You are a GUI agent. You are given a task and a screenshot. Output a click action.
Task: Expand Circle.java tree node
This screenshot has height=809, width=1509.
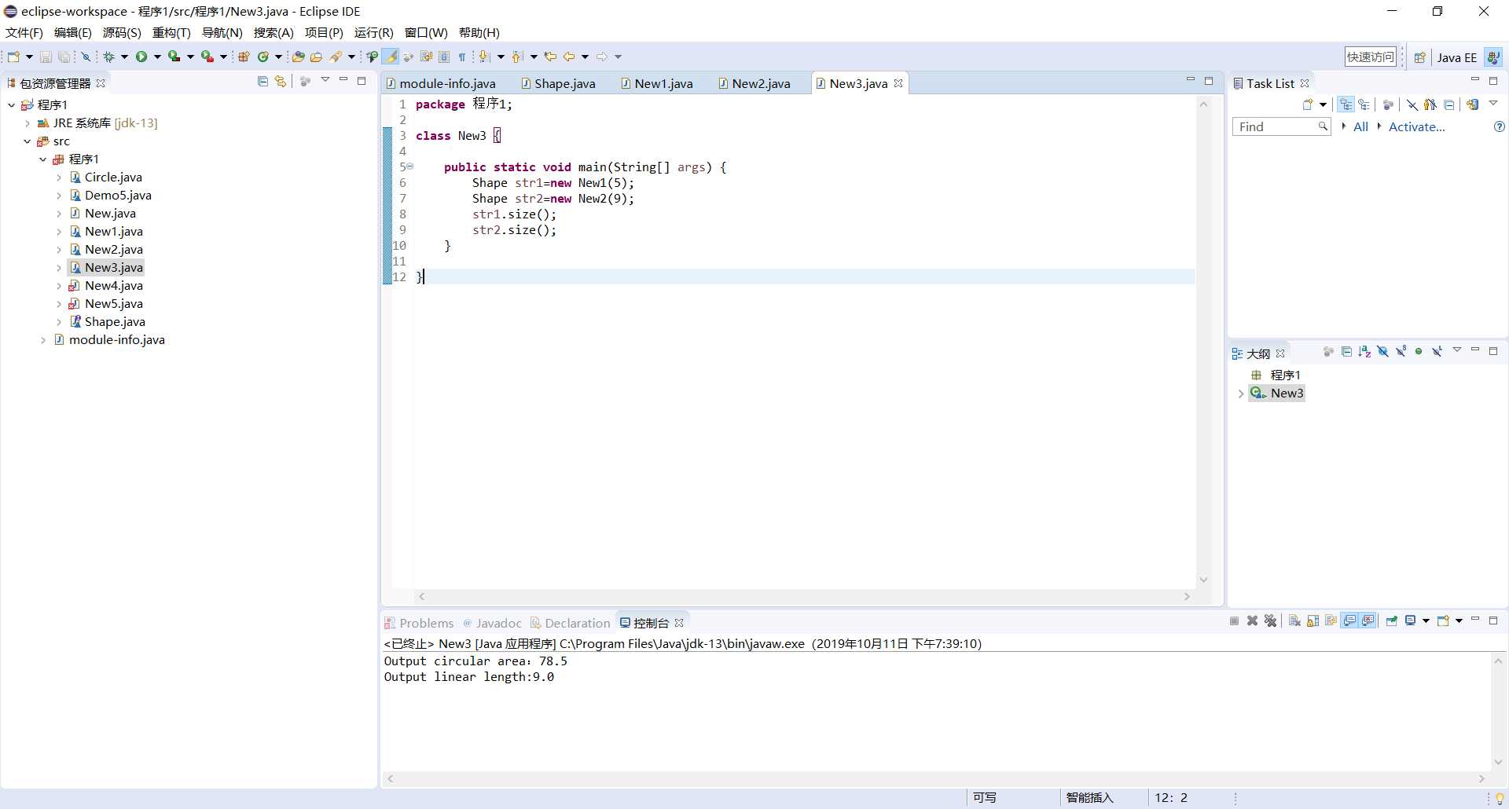coord(59,178)
